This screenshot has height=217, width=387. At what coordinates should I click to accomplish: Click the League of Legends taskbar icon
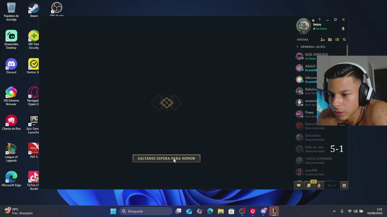tap(274, 211)
